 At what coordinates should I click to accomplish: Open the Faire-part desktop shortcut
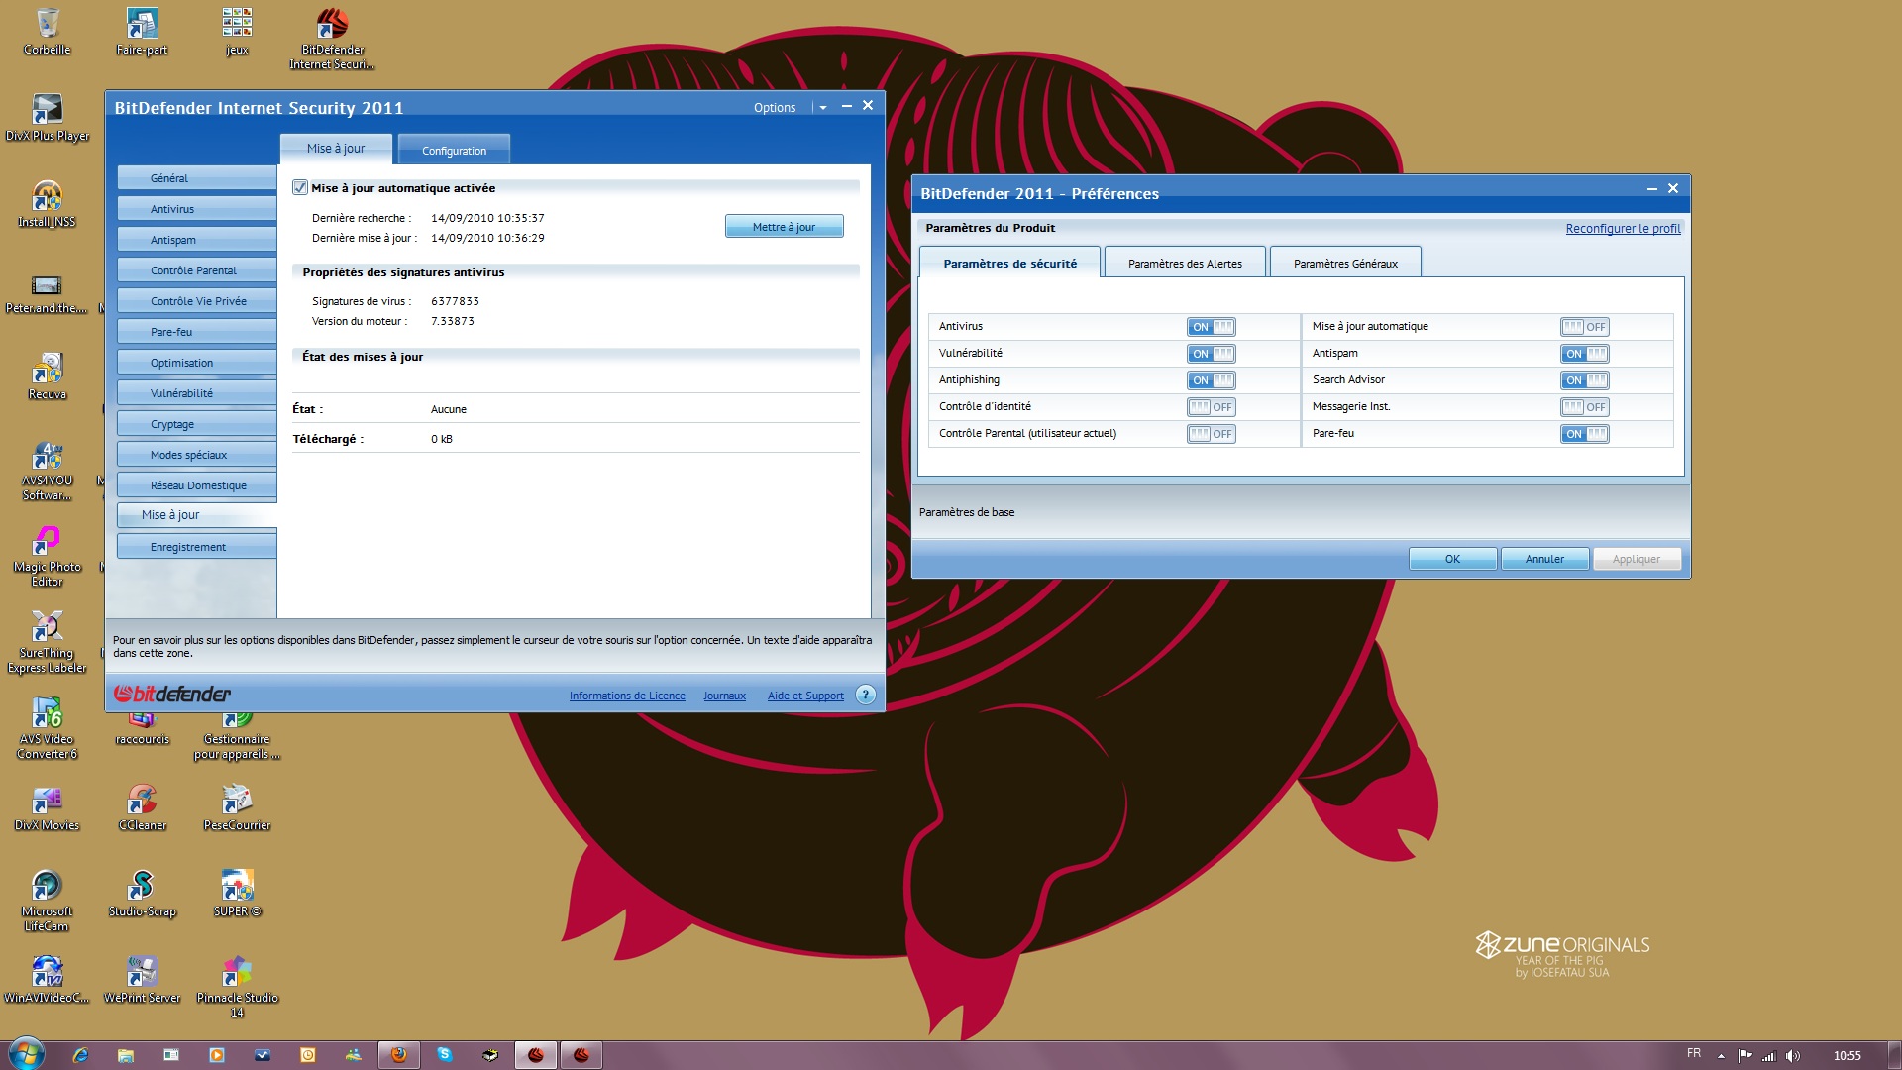142,31
